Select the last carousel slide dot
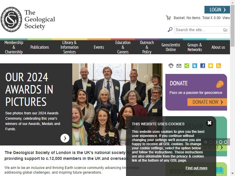 point(226,142)
